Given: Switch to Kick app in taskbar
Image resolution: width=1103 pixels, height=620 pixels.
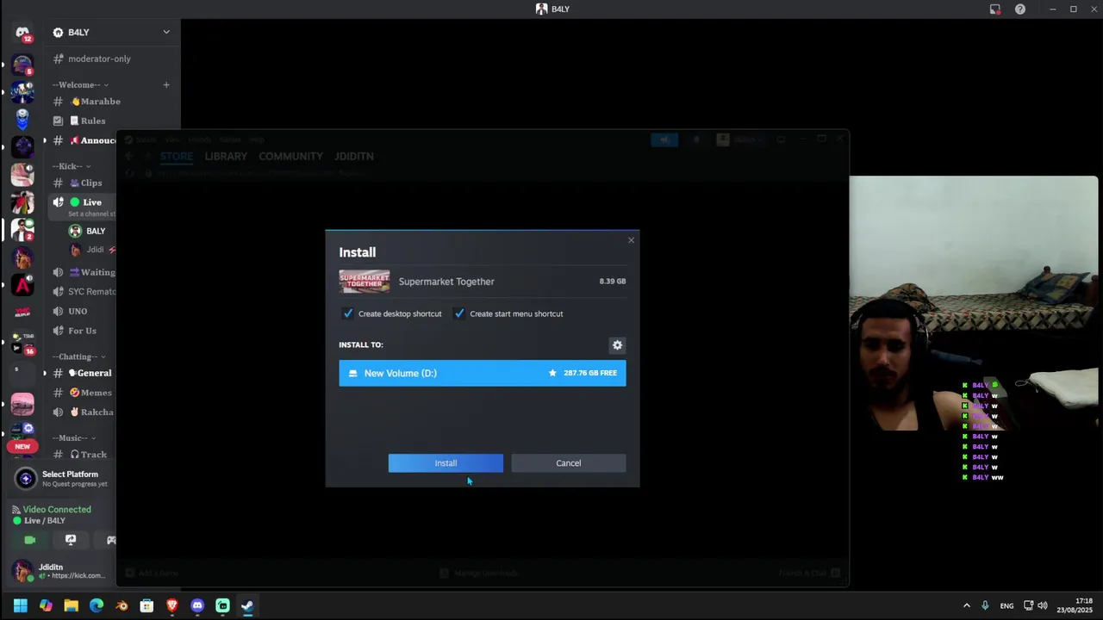Looking at the screenshot, I should pyautogui.click(x=222, y=605).
